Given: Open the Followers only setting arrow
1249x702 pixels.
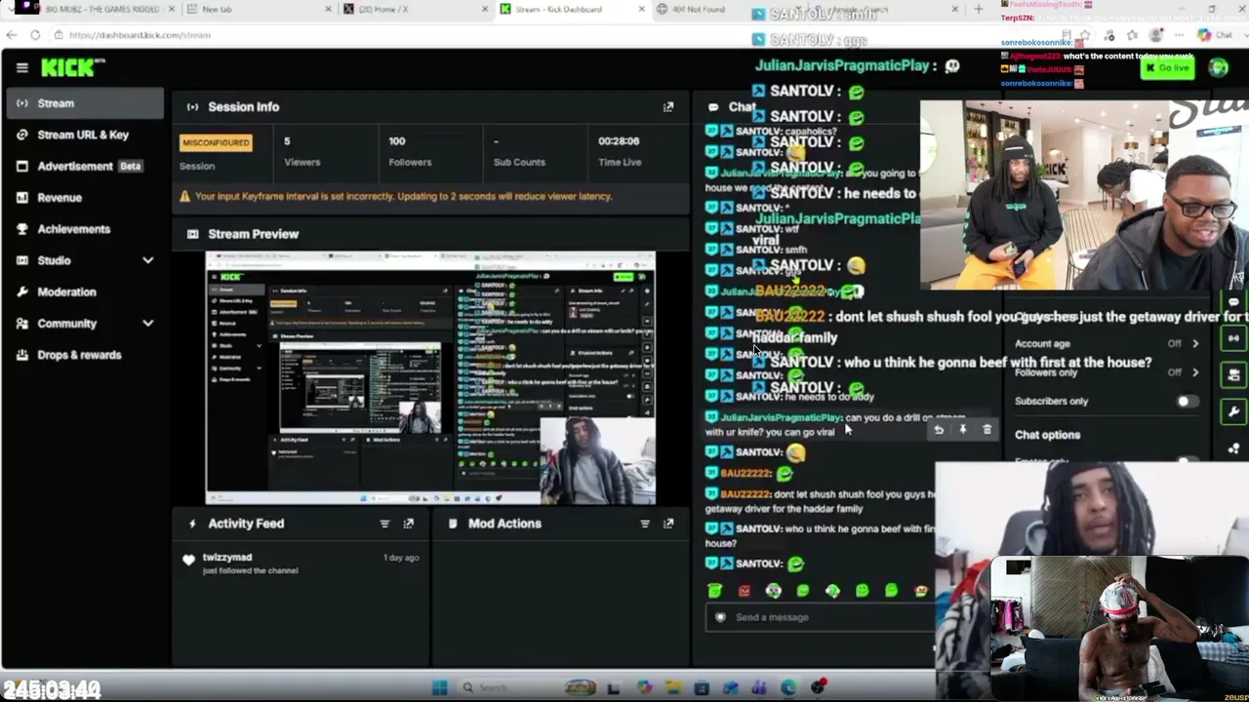Looking at the screenshot, I should click(1195, 372).
